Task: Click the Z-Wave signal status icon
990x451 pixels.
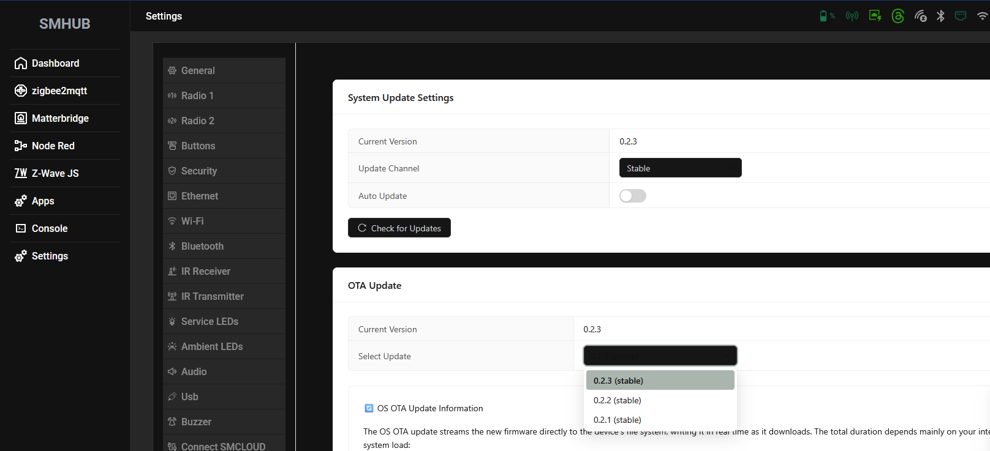Action: pos(920,17)
